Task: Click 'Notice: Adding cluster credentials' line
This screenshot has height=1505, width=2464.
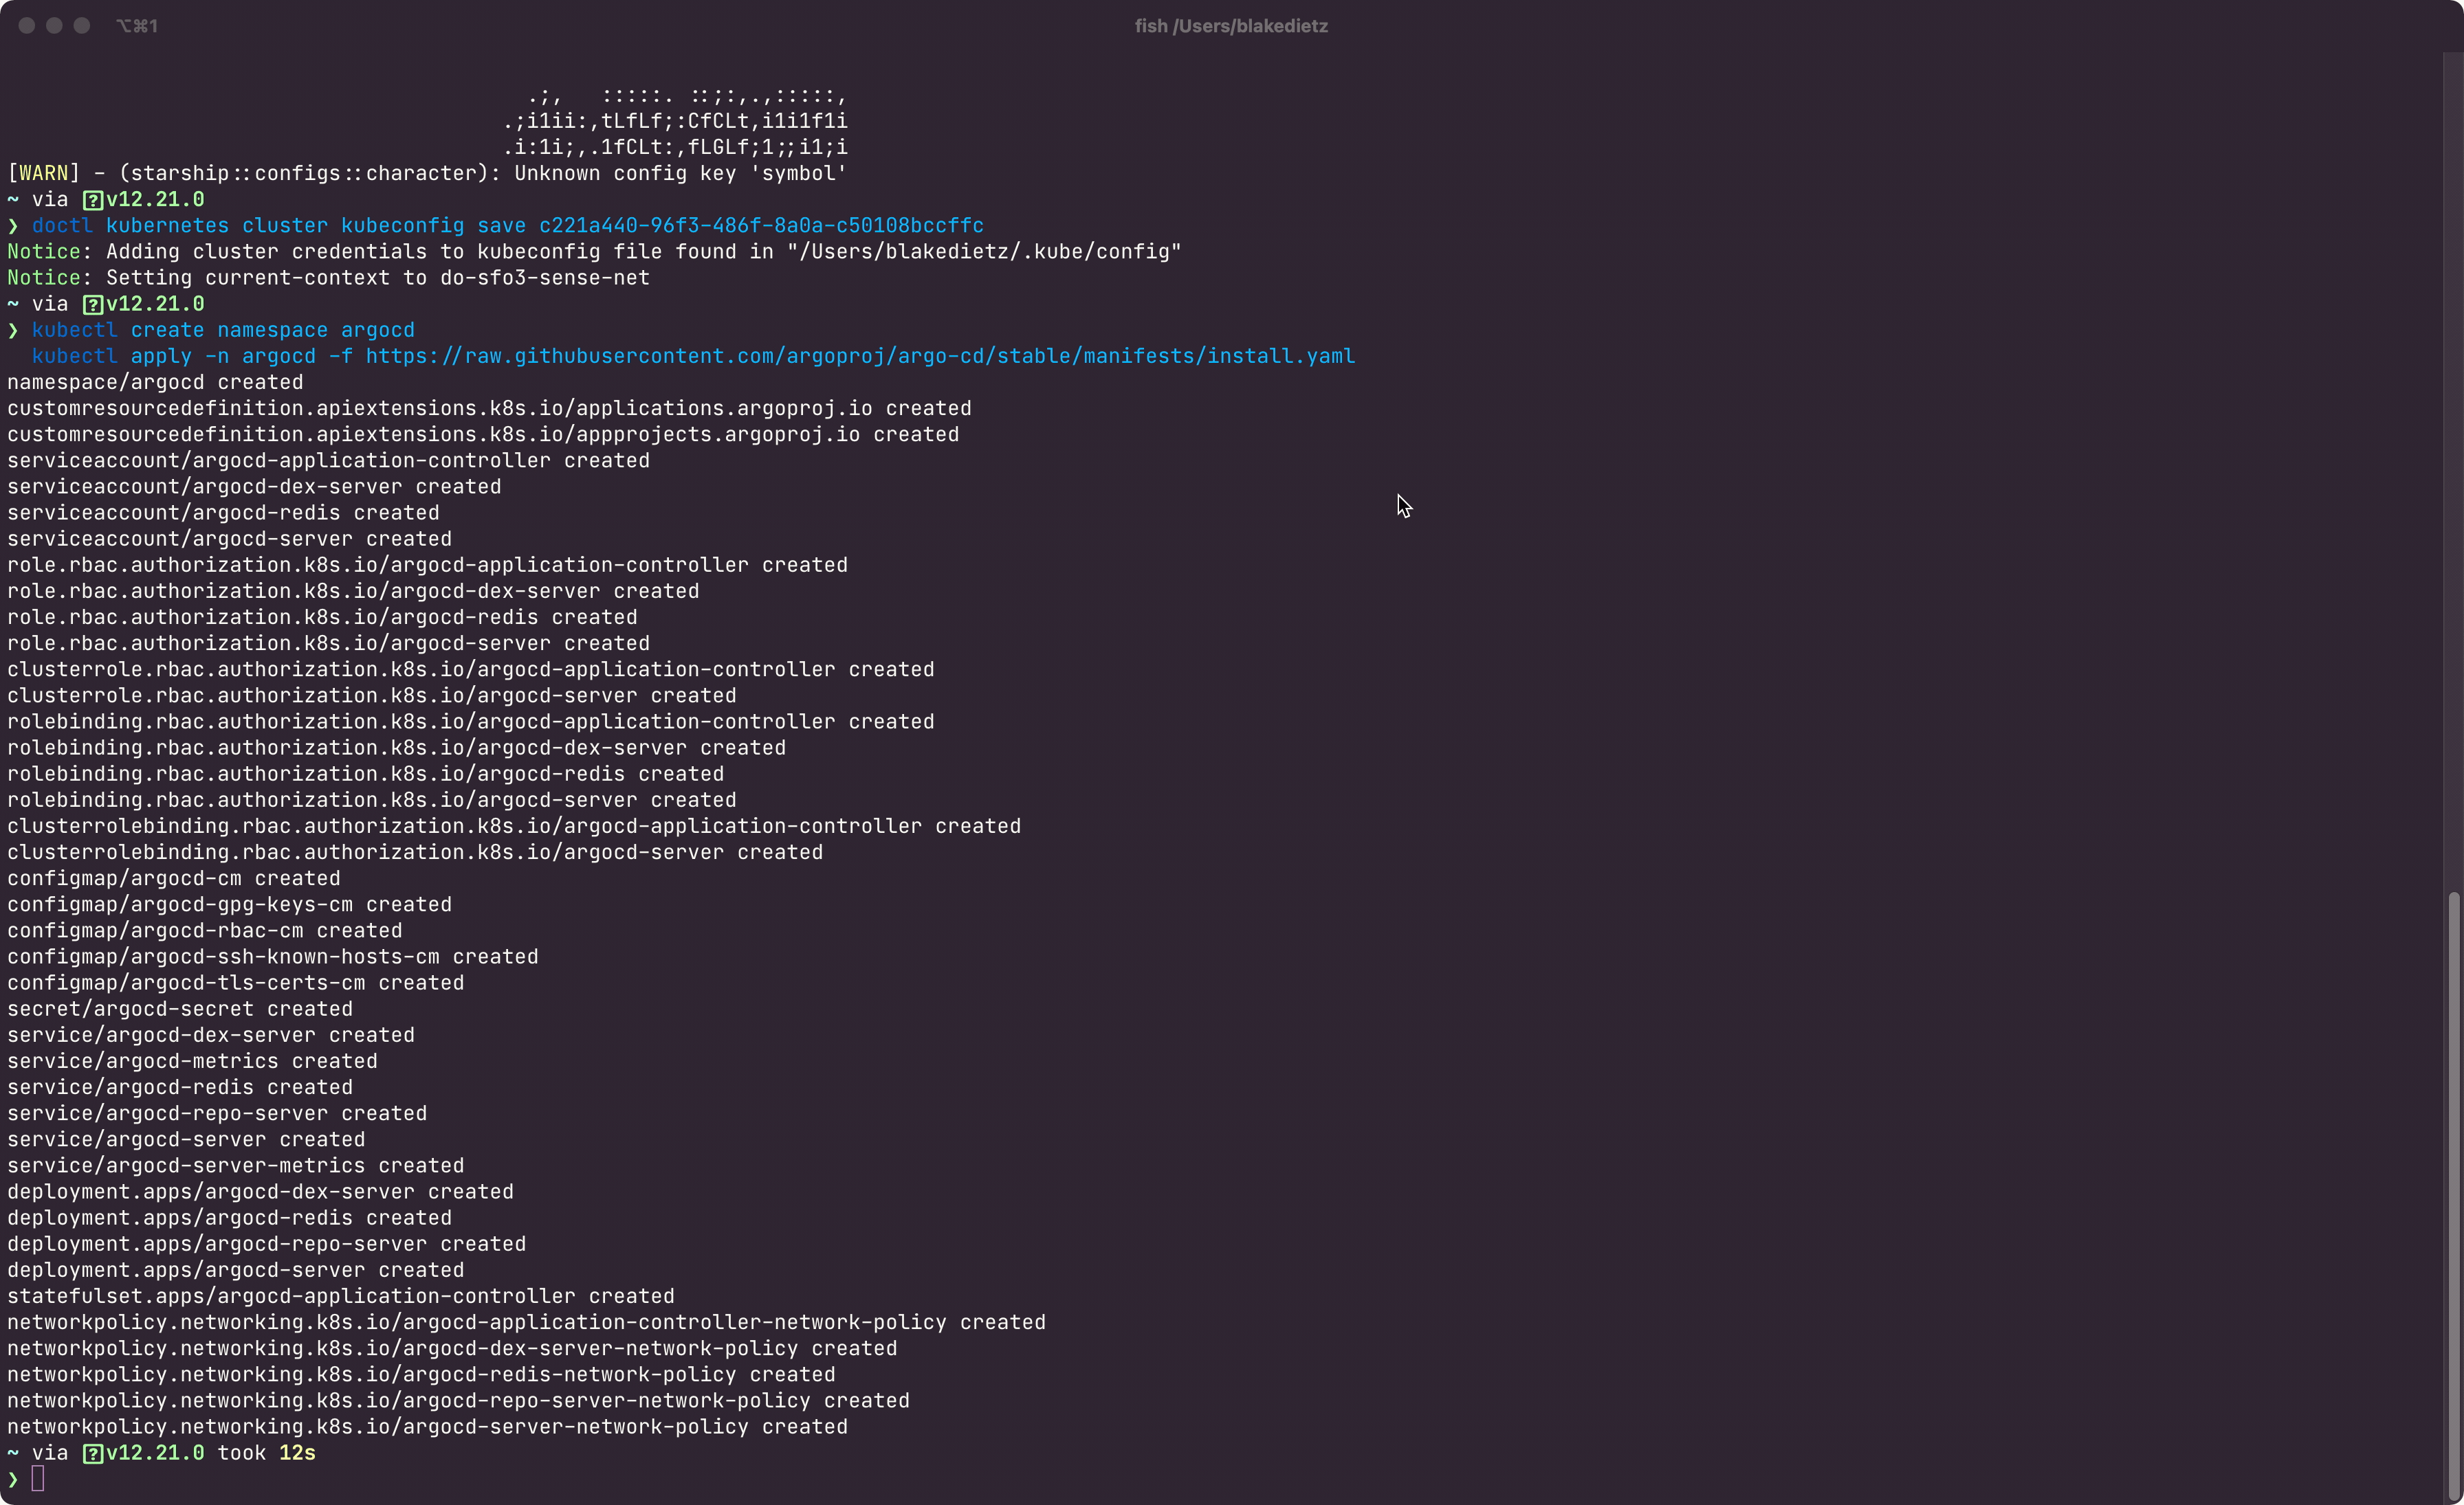Action: pyautogui.click(x=594, y=252)
